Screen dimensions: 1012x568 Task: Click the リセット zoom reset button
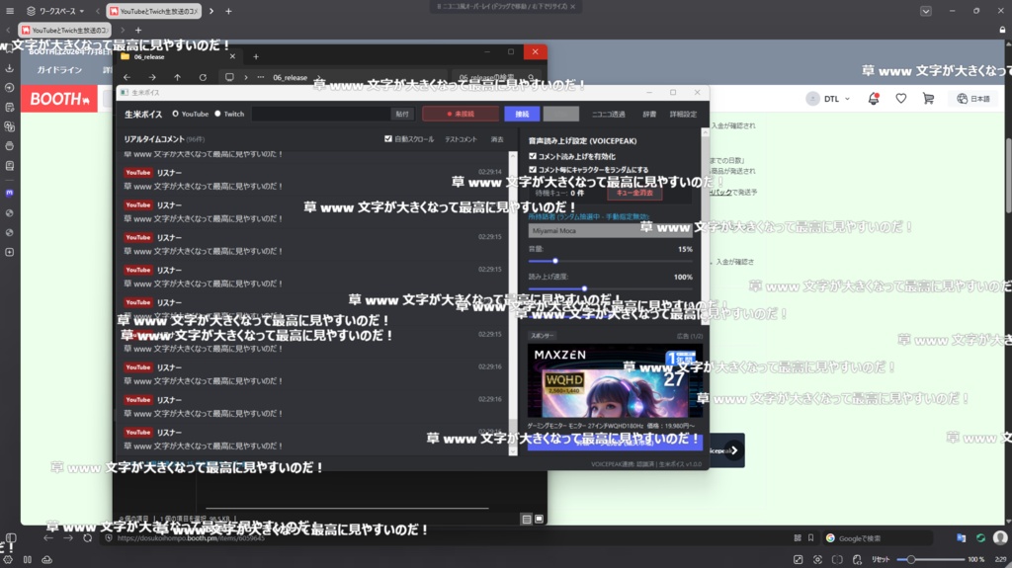[881, 560]
